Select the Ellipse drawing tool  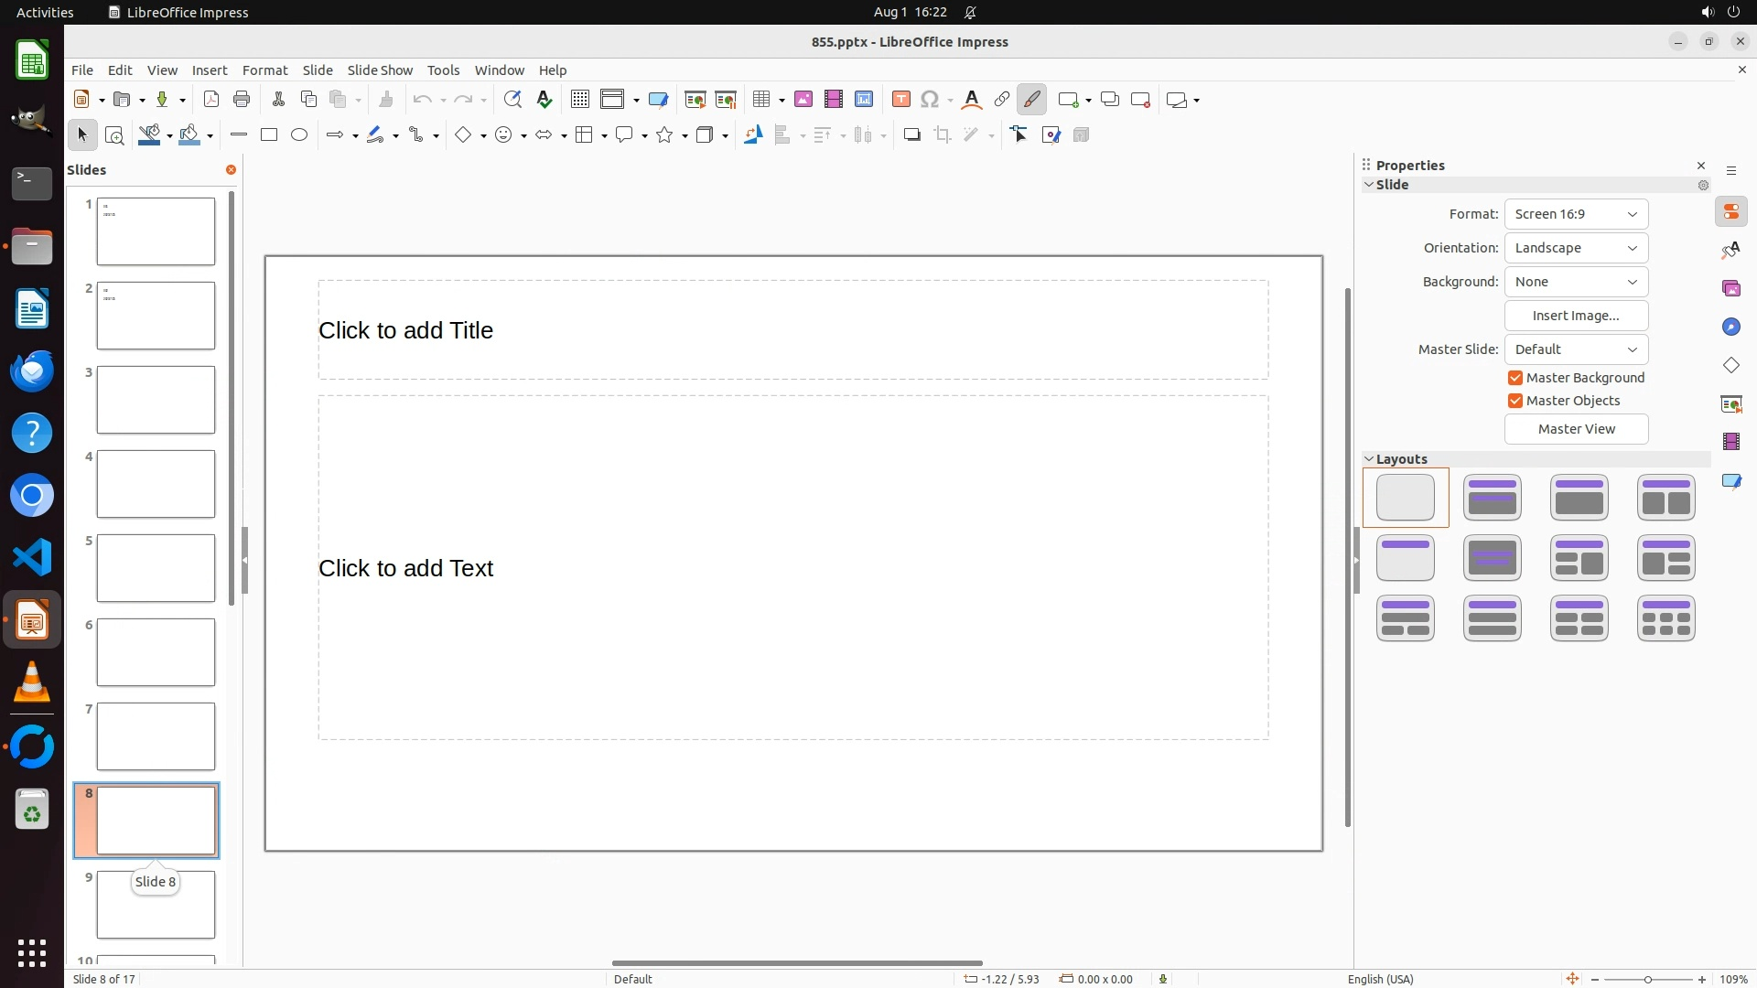(299, 135)
